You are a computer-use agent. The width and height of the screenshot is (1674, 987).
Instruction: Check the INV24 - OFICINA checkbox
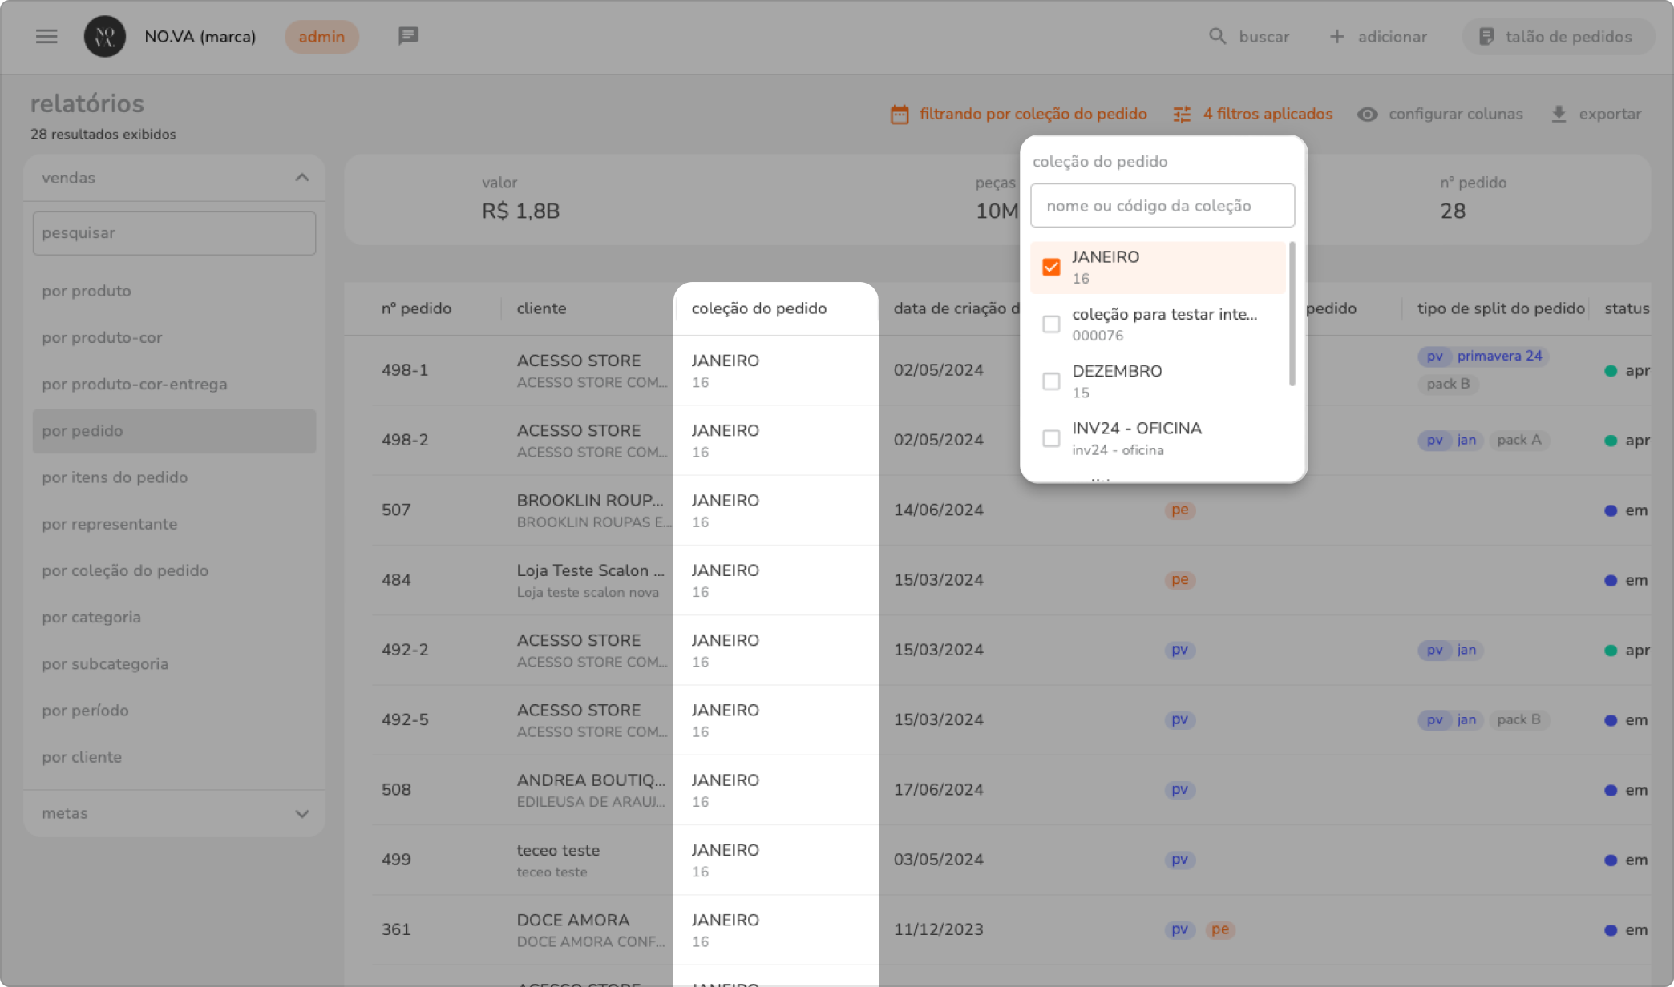pos(1051,438)
